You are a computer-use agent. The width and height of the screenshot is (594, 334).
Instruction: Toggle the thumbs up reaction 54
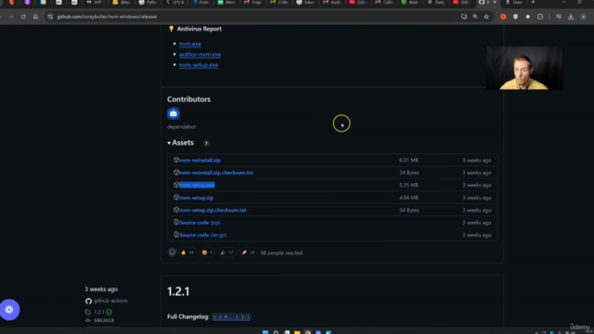tap(187, 252)
